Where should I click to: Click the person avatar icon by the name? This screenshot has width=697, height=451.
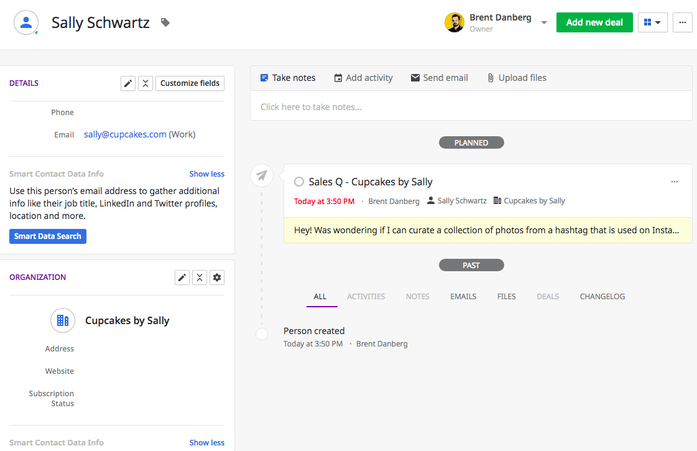[26, 22]
